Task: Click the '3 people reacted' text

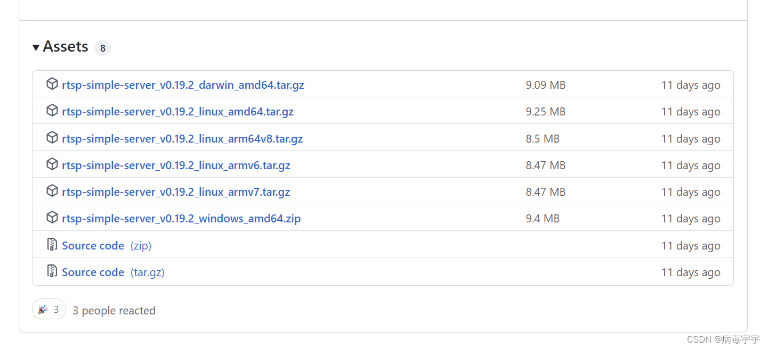Action: pos(114,311)
